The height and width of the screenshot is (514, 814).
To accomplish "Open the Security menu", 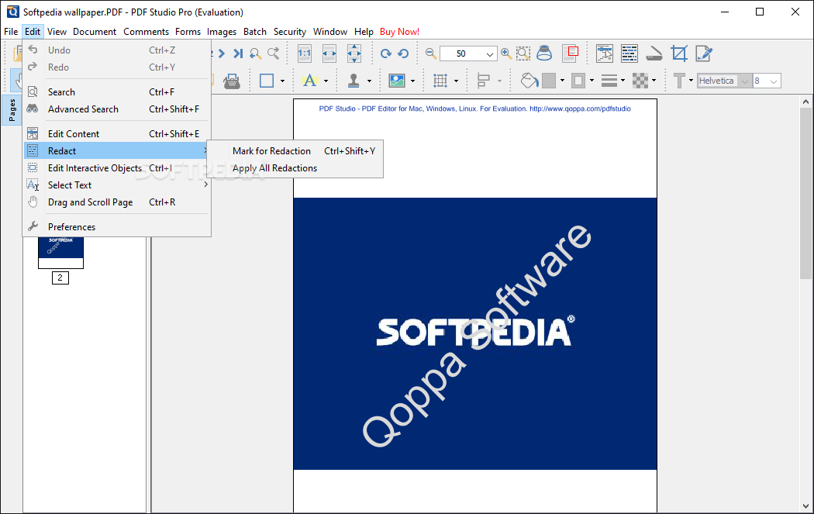I will click(x=290, y=32).
